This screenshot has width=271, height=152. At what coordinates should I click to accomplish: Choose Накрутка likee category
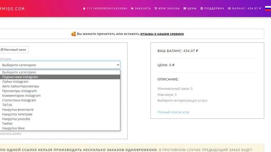60,128
